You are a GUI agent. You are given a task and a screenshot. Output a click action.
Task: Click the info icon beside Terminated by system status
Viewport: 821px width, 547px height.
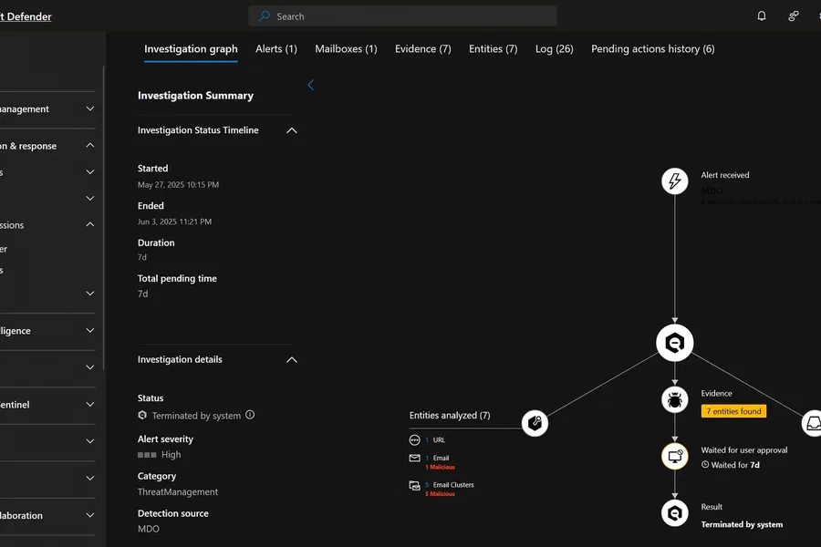pyautogui.click(x=250, y=415)
